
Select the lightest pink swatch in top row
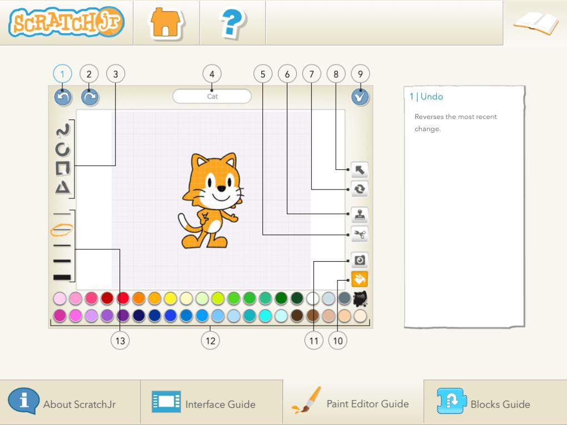[59, 299]
